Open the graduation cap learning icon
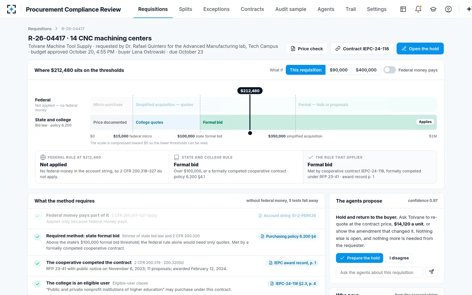472x295 pixels. tap(433, 9)
